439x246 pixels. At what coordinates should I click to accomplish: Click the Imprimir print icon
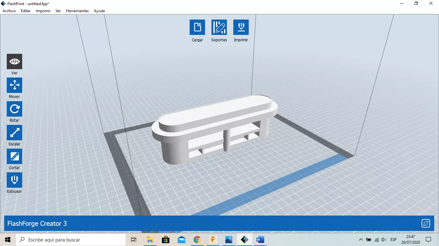[x=241, y=27]
